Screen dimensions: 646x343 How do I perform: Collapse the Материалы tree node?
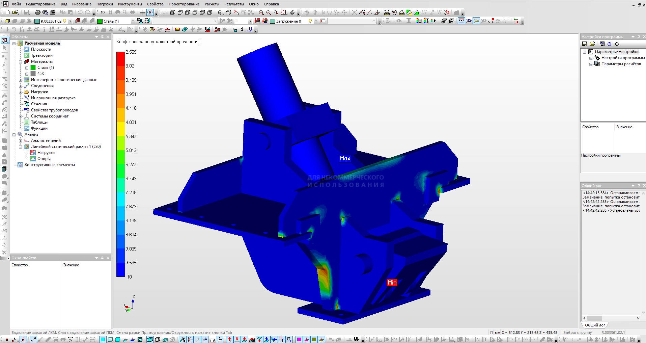tap(21, 62)
